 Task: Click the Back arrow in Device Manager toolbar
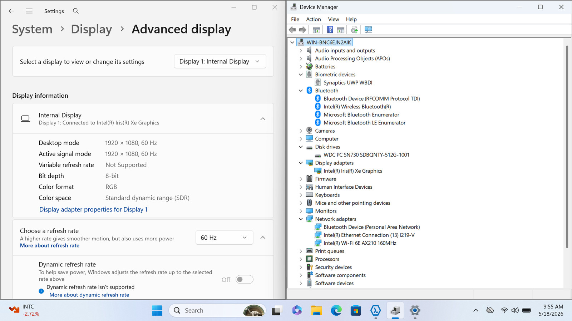tap(292, 30)
